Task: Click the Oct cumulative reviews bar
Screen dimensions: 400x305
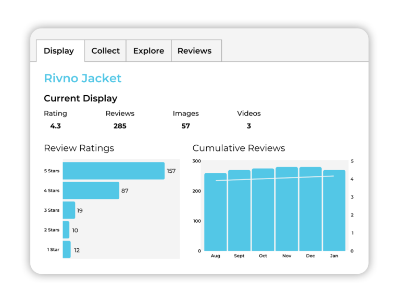Action: 263,211
